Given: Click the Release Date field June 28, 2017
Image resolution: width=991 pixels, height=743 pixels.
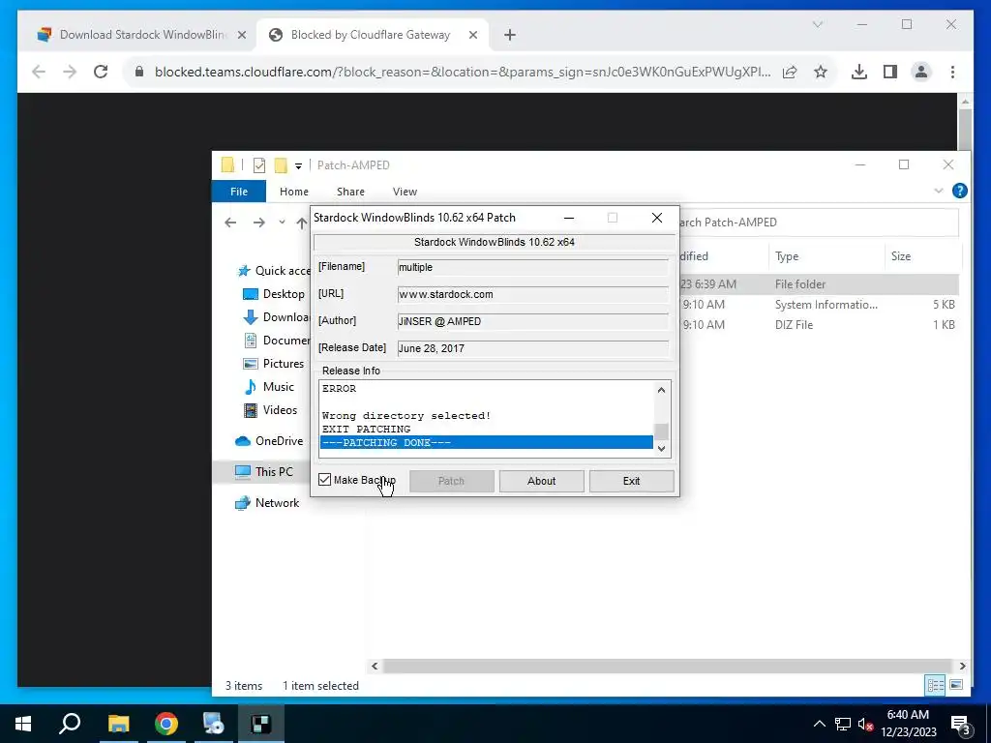Looking at the screenshot, I should pos(533,348).
